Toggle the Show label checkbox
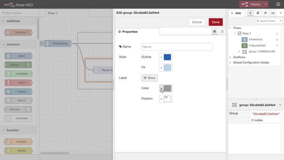This screenshot has height=160, width=284. tap(150, 78)
